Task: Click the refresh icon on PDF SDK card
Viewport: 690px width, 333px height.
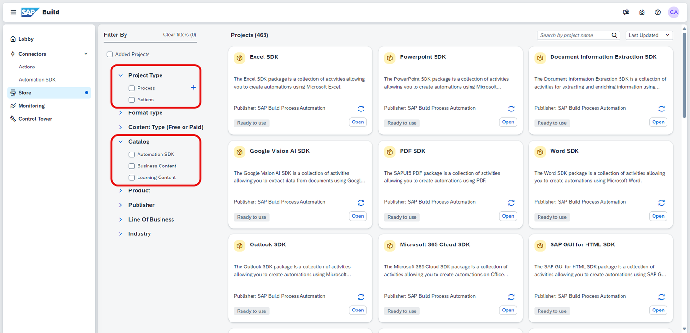Action: point(511,203)
